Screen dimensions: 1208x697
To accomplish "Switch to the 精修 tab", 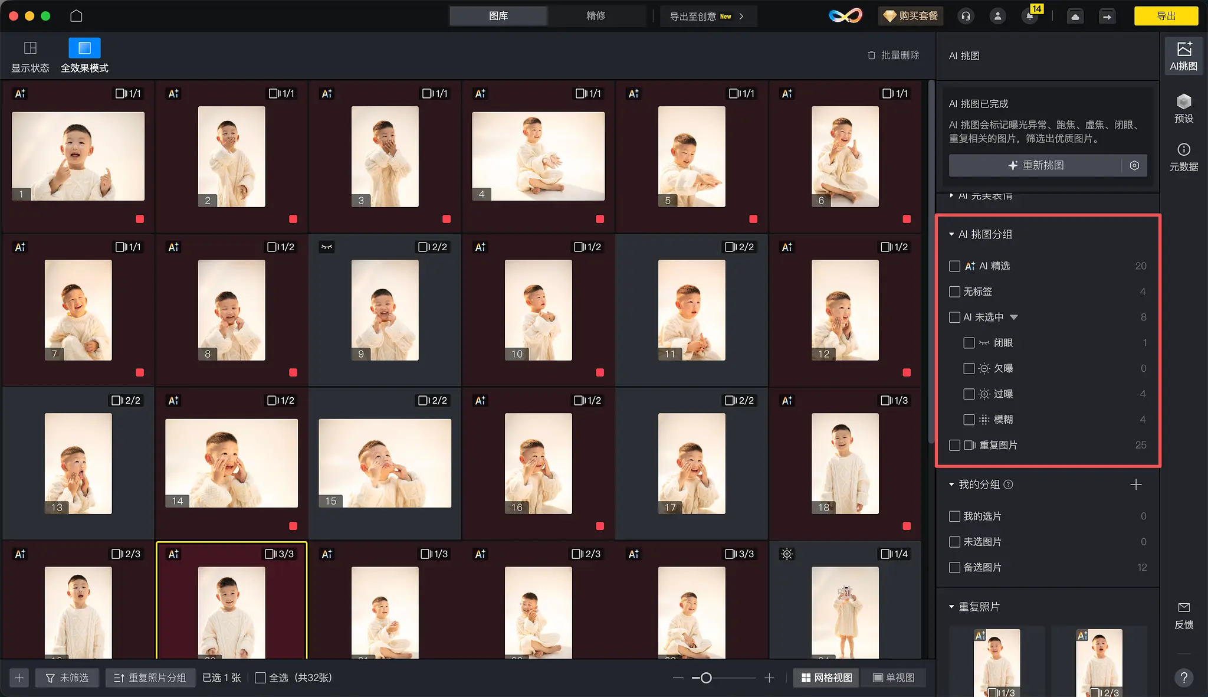I will (596, 16).
